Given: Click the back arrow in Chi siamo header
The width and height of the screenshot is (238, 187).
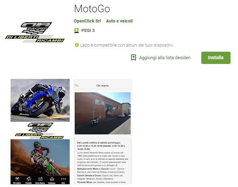Looking at the screenshot, I should pyautogui.click(x=76, y=85).
